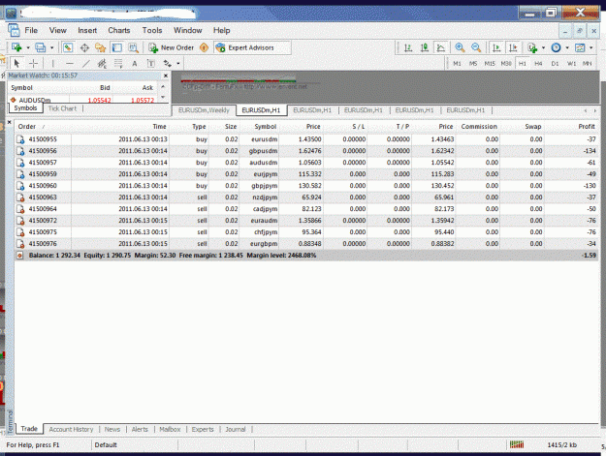The height and width of the screenshot is (456, 606).
Task: Click the Templates chart icon
Action: coord(580,47)
